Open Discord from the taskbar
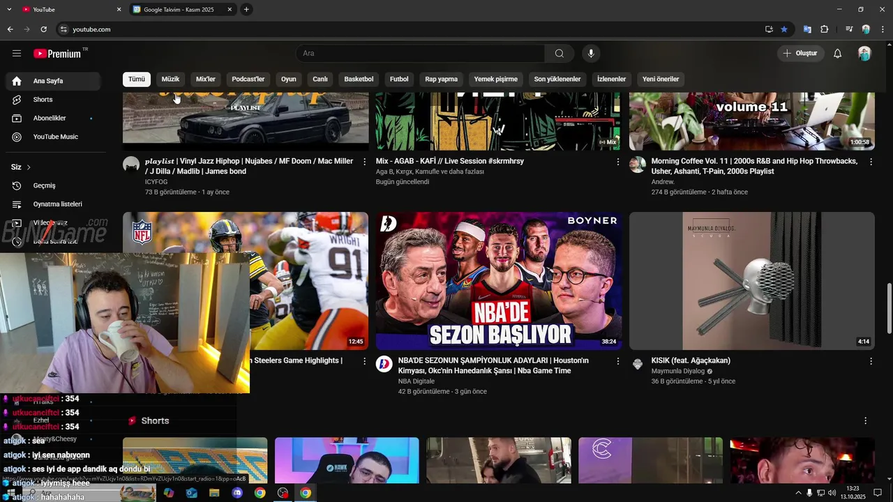 click(237, 493)
